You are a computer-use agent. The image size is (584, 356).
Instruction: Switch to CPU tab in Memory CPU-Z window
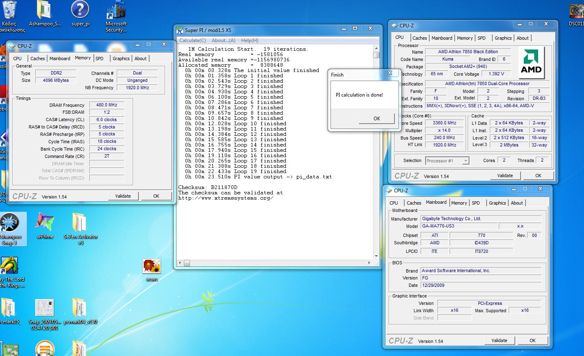tap(17, 59)
